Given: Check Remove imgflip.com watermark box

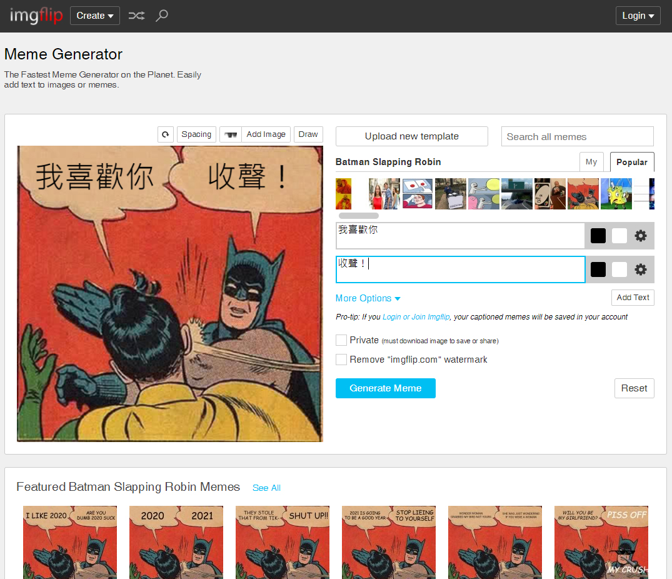Looking at the screenshot, I should pos(341,359).
